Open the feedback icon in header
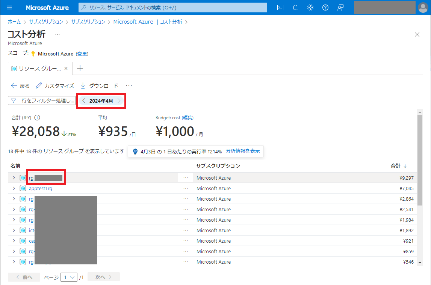The width and height of the screenshot is (431, 285). click(x=340, y=7)
